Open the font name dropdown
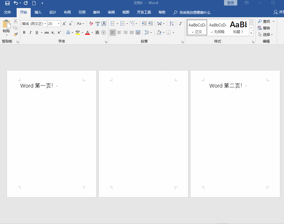 45,24
